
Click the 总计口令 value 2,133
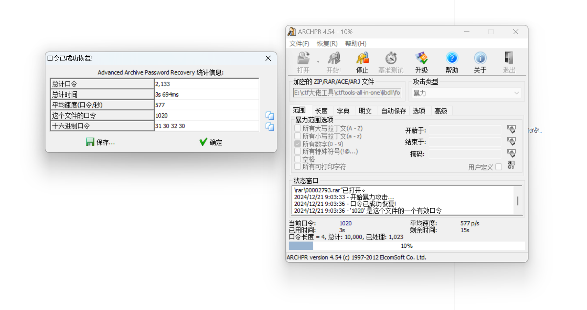[x=207, y=84]
